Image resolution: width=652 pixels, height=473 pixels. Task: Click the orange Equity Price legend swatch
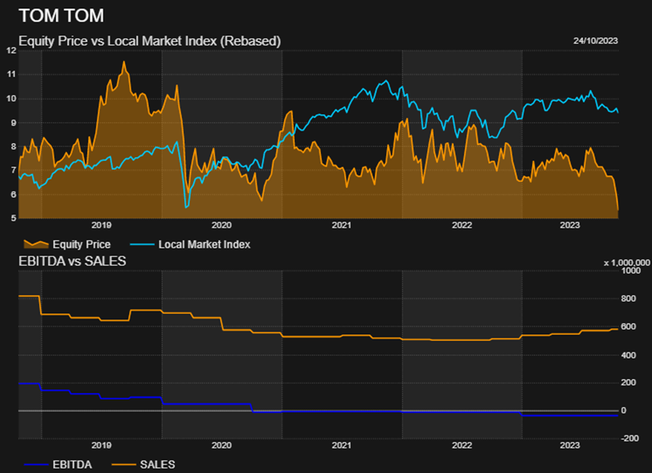click(35, 244)
